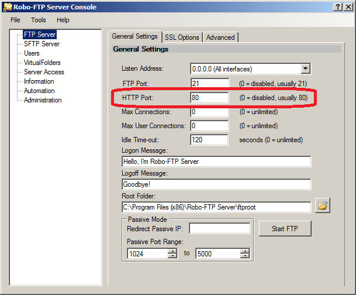
Task: Open the Tools menu
Action: click(39, 20)
